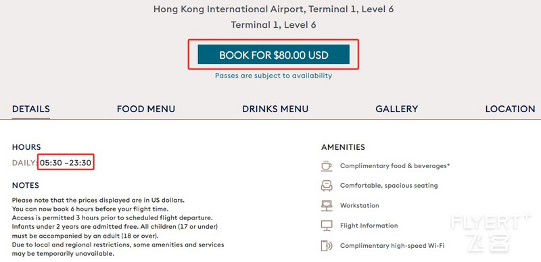
Task: Click the flight information monitor icon
Action: pyautogui.click(x=327, y=226)
